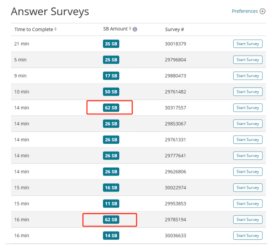Screen dimensions: 269x245
Task: Start survey 29761331
Action: [x=248, y=139]
